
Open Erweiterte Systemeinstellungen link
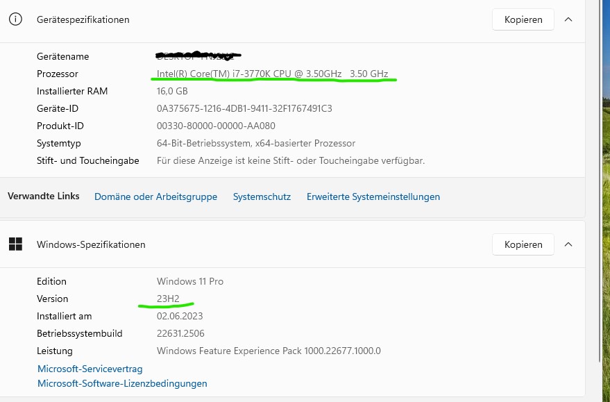(373, 196)
